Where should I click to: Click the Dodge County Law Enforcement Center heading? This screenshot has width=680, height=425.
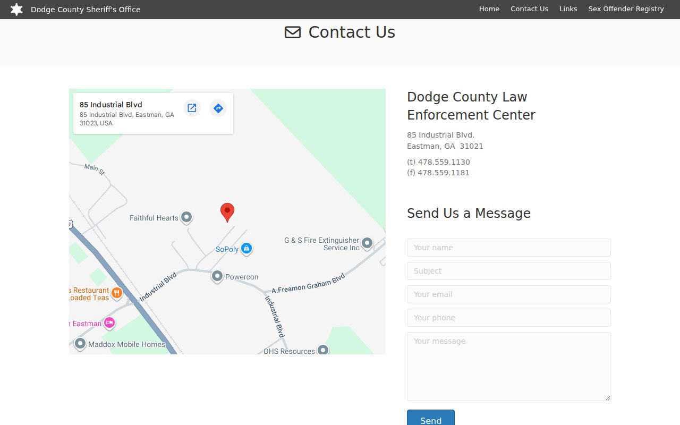tap(471, 106)
